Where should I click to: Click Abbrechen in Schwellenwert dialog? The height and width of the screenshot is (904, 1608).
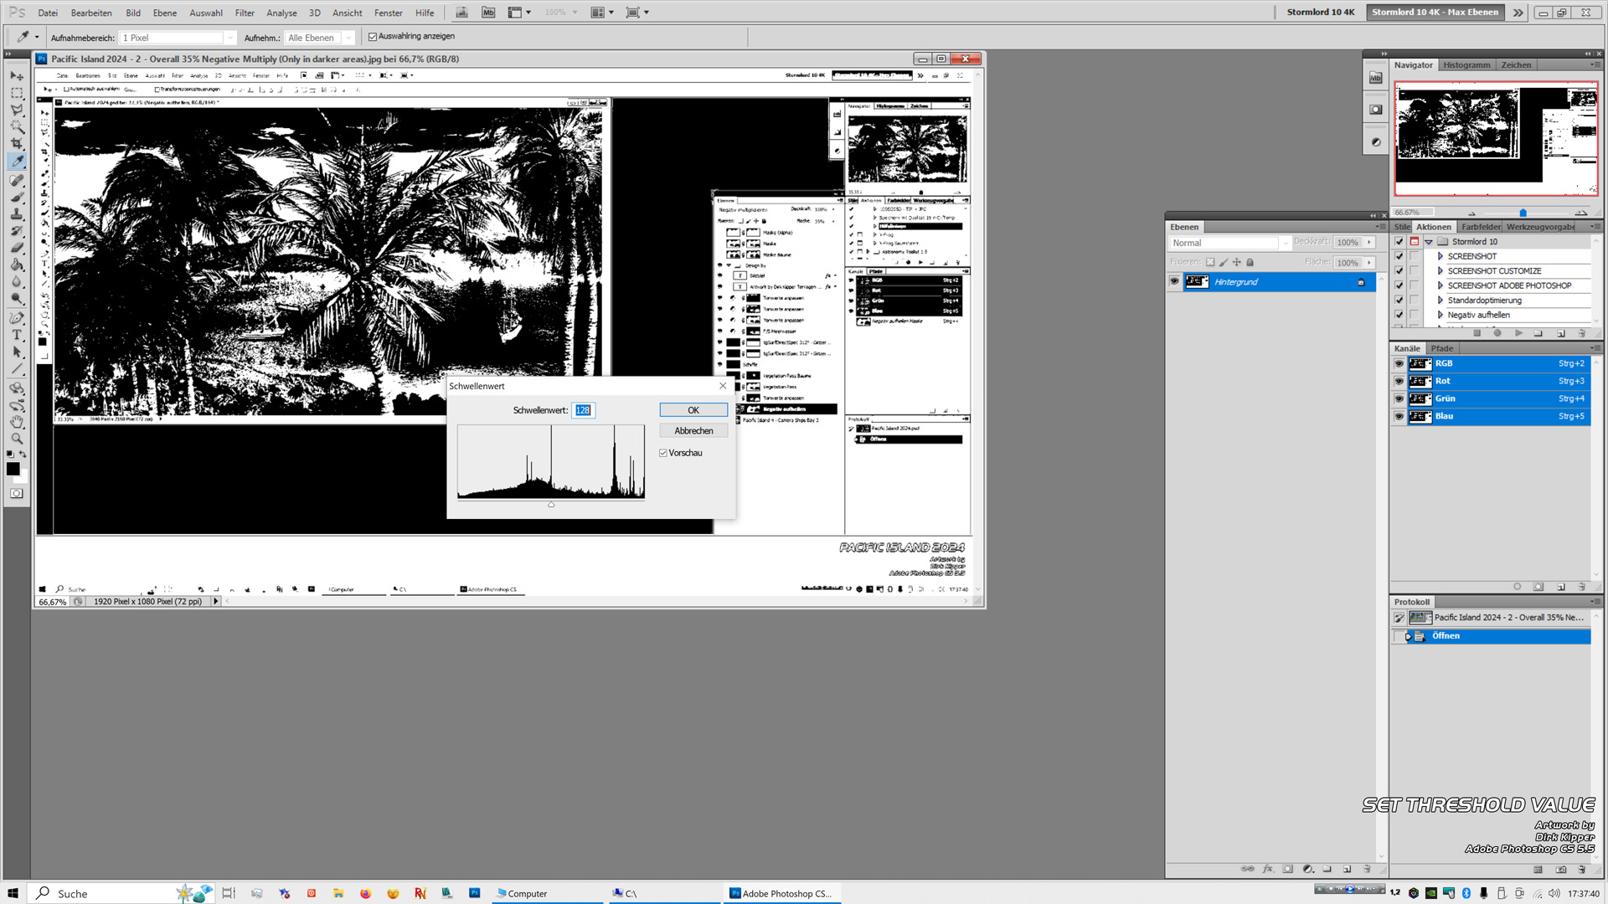(x=693, y=430)
